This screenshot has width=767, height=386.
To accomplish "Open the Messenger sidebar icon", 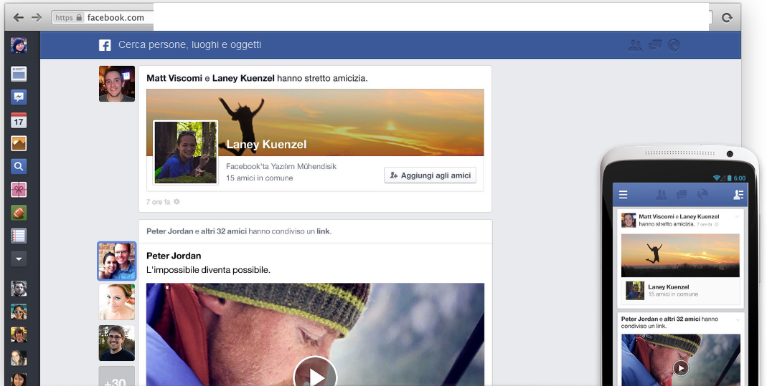I will pos(19,97).
